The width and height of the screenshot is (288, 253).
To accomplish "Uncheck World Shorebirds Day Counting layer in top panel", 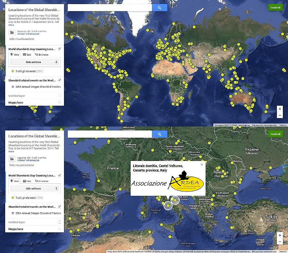I will pos(60,49).
